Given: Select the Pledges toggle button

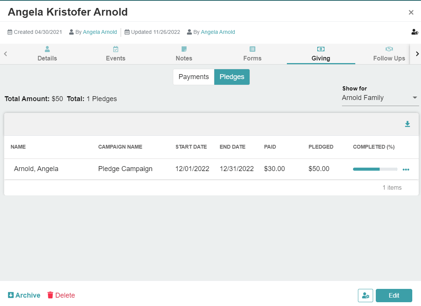Looking at the screenshot, I should coord(232,77).
